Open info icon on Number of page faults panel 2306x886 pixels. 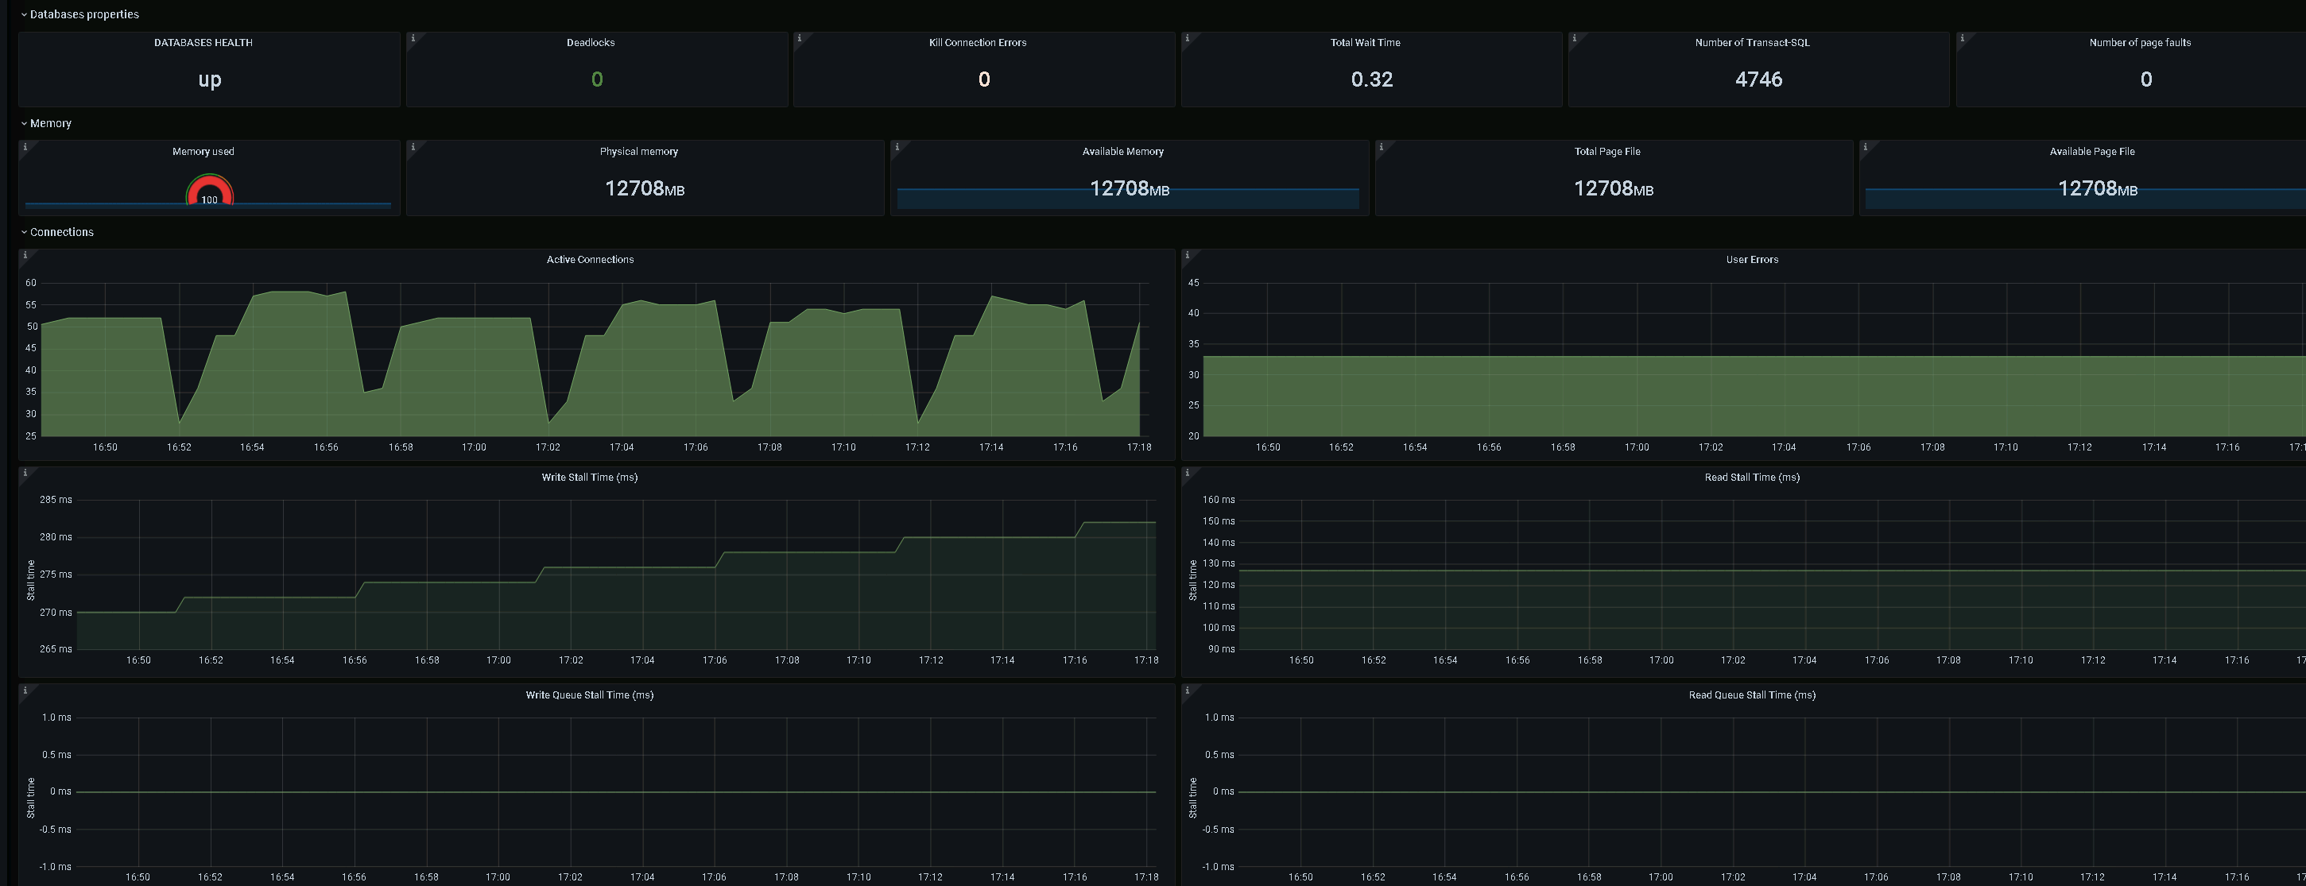click(x=1963, y=38)
